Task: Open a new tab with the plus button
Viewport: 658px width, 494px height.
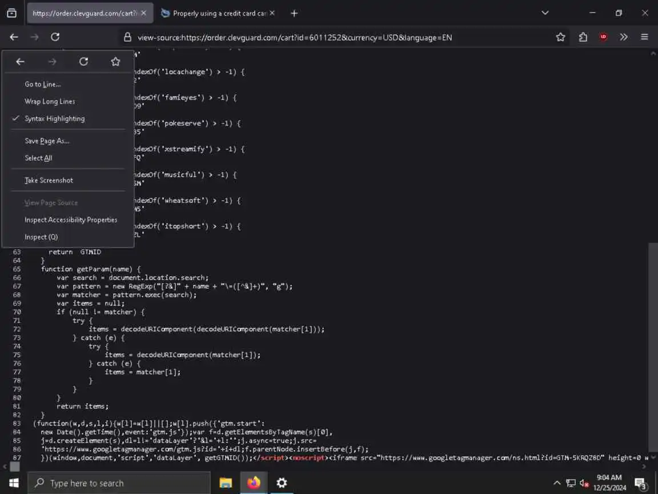Action: [x=294, y=13]
